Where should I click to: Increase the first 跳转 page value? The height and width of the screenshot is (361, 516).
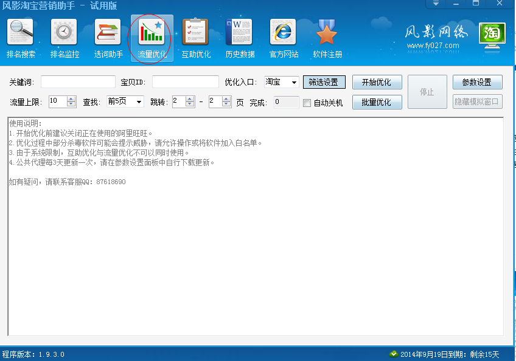190,99
